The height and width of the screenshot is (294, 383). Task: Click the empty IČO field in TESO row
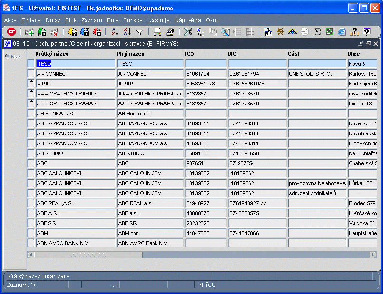click(x=206, y=64)
